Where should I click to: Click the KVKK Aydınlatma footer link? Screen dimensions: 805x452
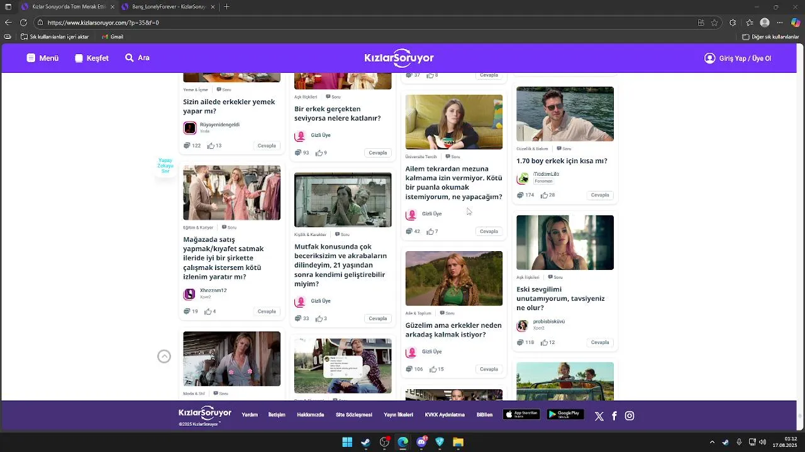(445, 415)
